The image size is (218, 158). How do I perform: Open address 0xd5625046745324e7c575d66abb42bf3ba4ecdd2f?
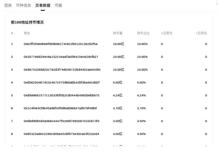pos(62,82)
